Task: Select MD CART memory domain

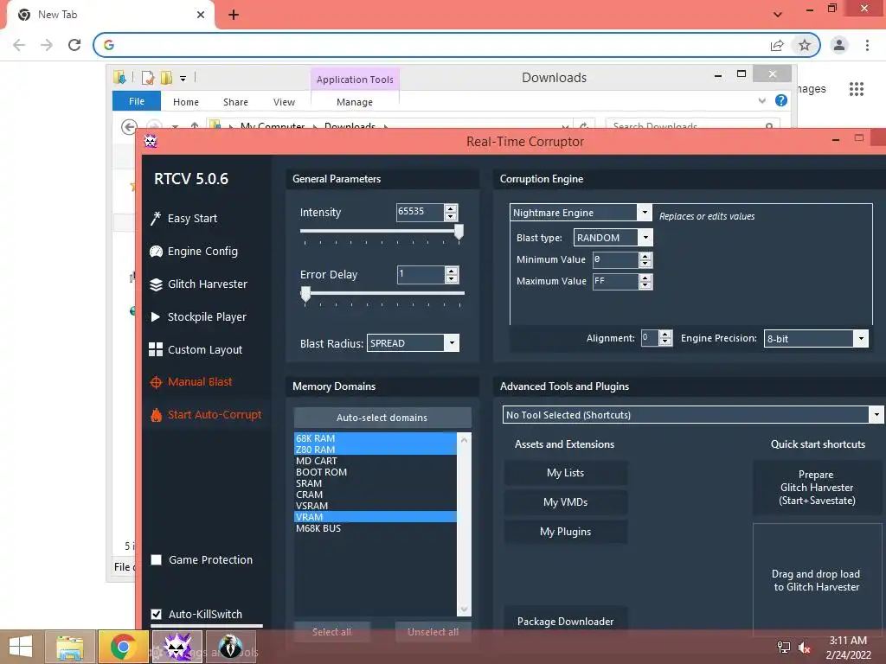Action: point(376,461)
